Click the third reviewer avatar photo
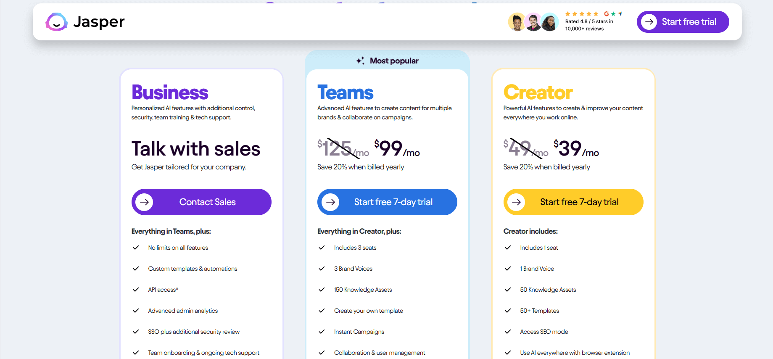Image resolution: width=773 pixels, height=359 pixels. click(549, 22)
